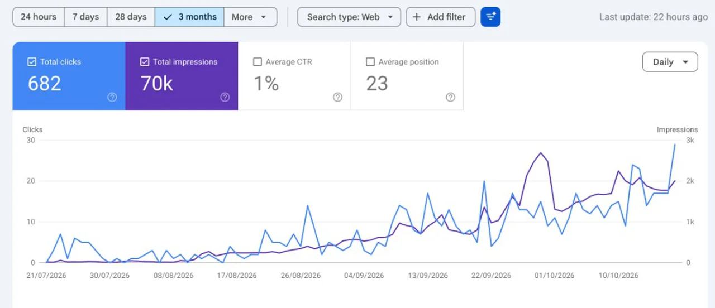Viewport: 715px width, 308px height.
Task: Click the 08/08/2026 date label
Action: coord(174,276)
